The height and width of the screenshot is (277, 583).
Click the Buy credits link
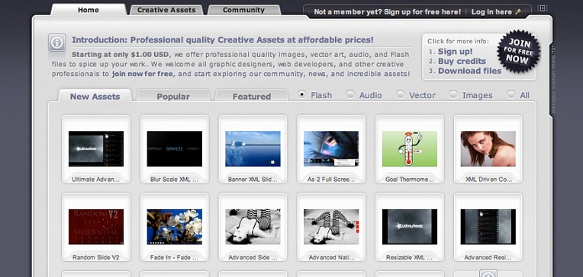(462, 61)
